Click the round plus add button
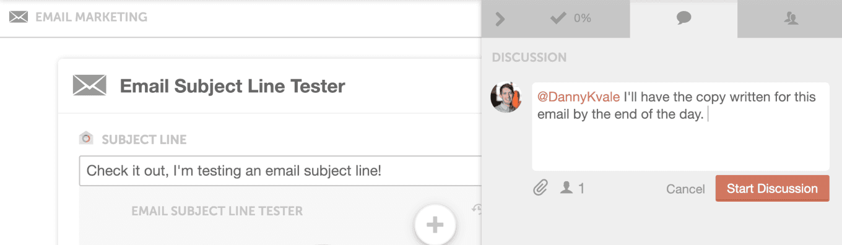 coord(435,224)
